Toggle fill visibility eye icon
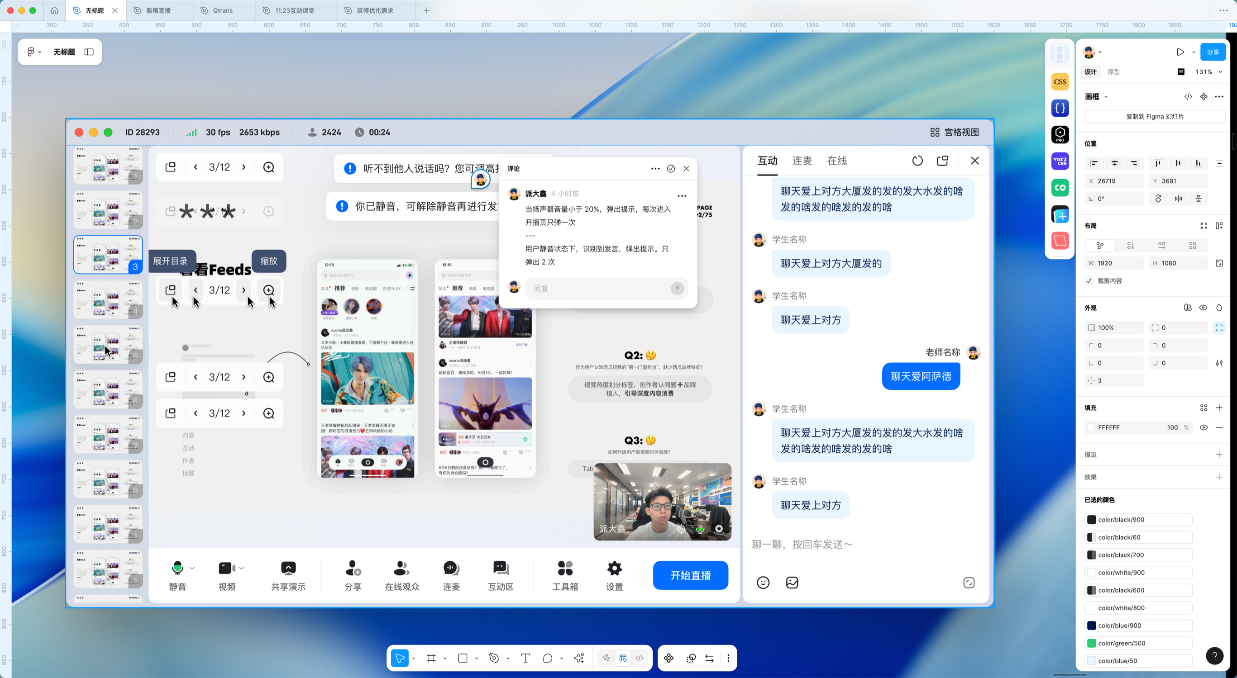Image resolution: width=1237 pixels, height=678 pixels. (x=1204, y=427)
